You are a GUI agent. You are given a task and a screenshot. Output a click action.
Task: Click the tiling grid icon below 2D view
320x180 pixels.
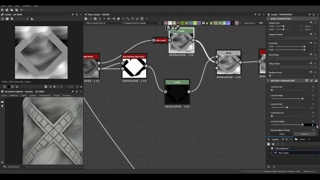(45, 86)
